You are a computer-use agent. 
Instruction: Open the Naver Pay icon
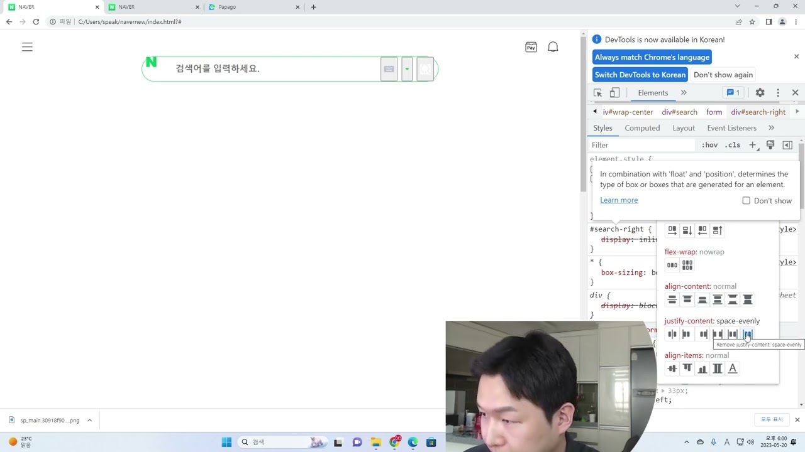coord(531,47)
